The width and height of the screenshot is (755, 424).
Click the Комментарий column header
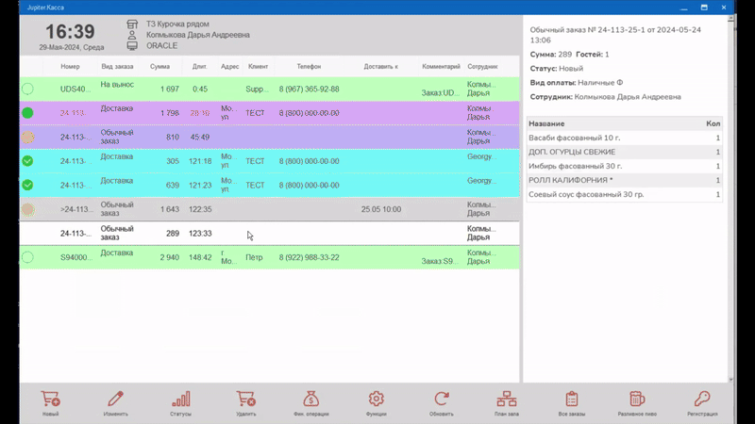(x=441, y=66)
